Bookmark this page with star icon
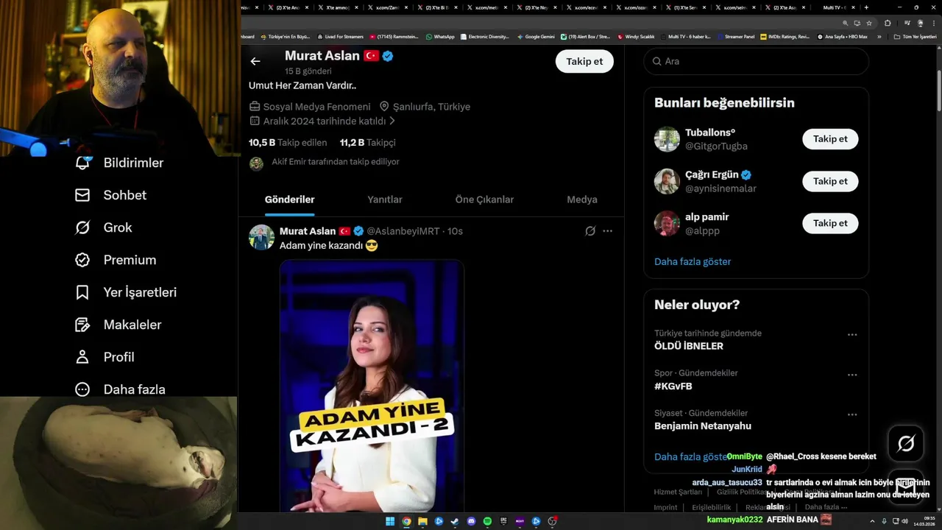Viewport: 942px width, 530px height. [868, 23]
